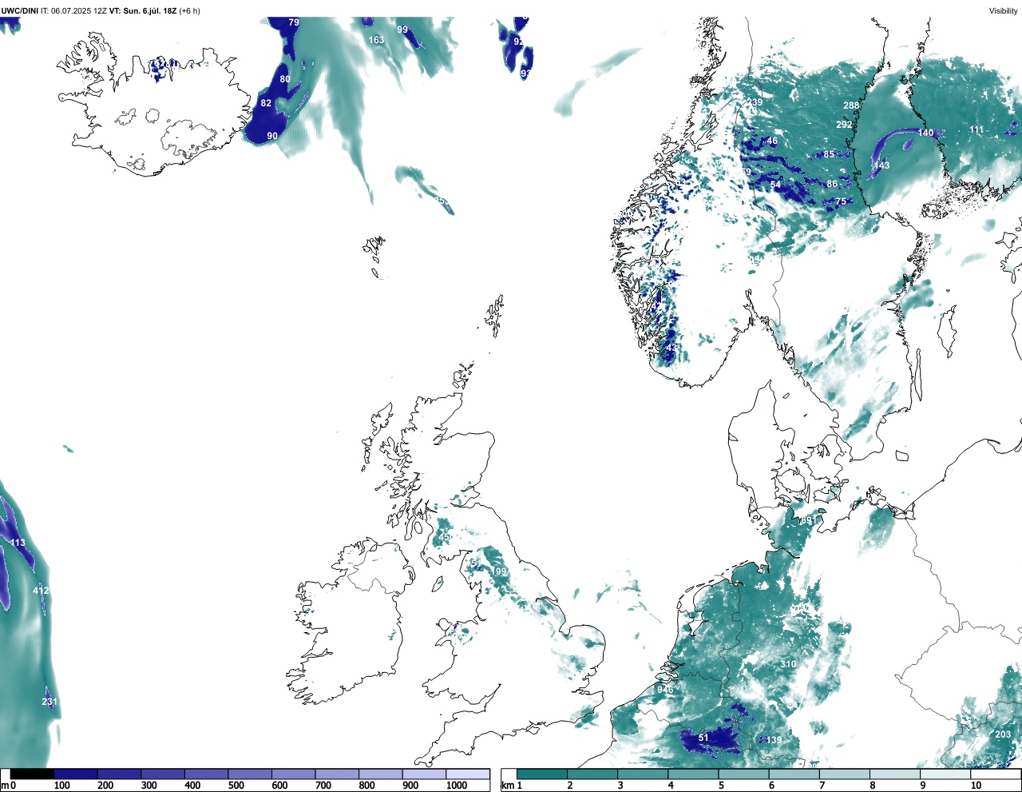The width and height of the screenshot is (1022, 792).
Task: Click the value 310 over Germany
Action: 788,664
